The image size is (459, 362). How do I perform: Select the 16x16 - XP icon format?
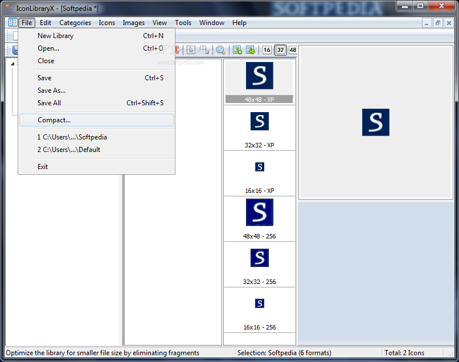(x=259, y=174)
